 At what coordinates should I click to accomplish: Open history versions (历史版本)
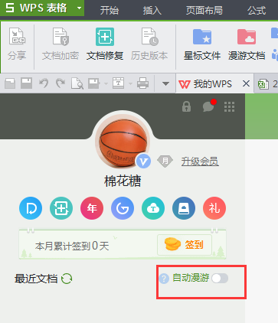click(x=149, y=44)
